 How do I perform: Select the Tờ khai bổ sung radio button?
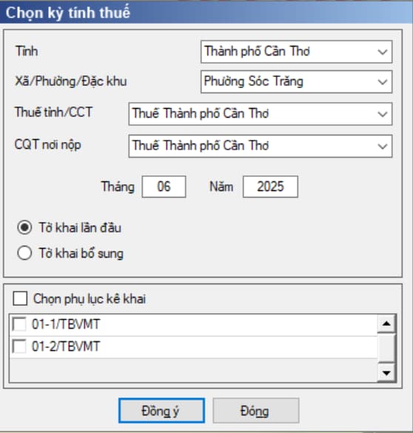24,253
